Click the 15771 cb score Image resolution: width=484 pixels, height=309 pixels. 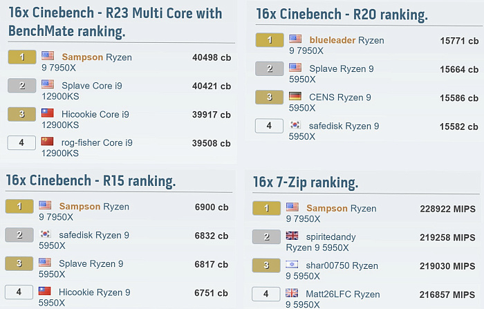pyautogui.click(x=459, y=41)
